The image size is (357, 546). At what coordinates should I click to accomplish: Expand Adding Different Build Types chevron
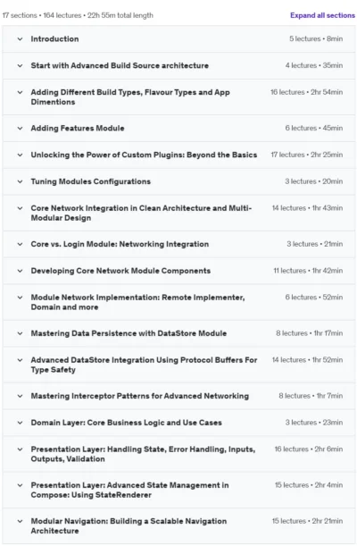point(21,92)
